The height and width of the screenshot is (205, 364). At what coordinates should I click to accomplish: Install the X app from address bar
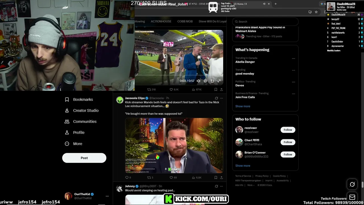[310, 12]
